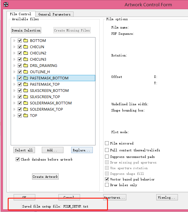Click the SOLDERMASK_BOTTOM folder icon

tap(26, 103)
